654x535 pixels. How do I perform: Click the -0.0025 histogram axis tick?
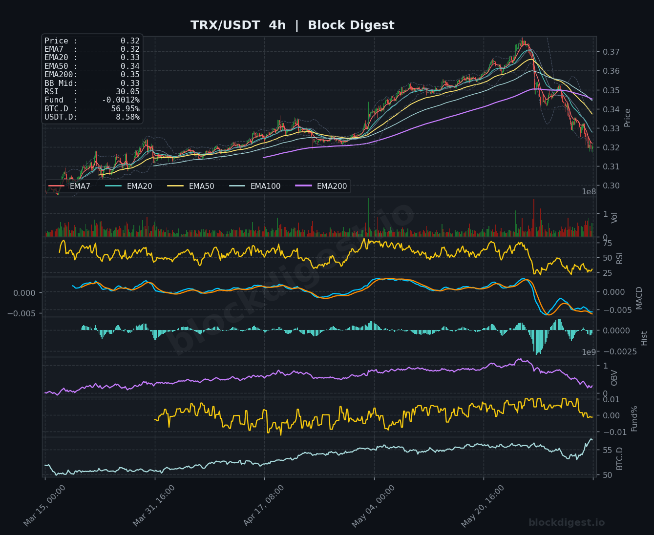click(619, 351)
